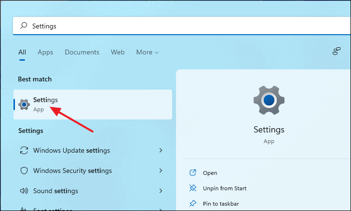Click the Settings section heading
The image size is (351, 211).
[31, 131]
